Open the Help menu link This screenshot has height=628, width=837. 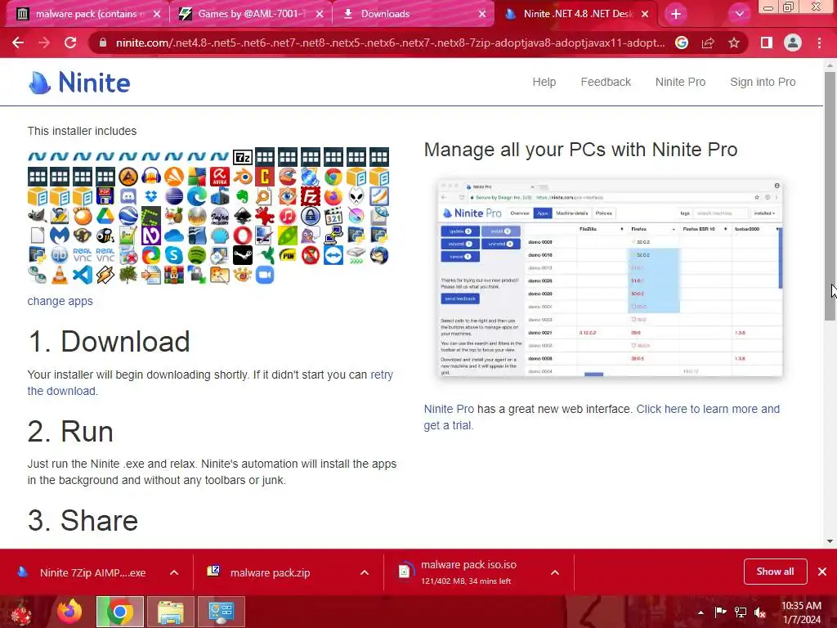[544, 82]
